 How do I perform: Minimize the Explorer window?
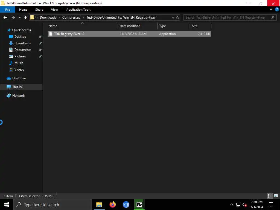click(248, 3)
